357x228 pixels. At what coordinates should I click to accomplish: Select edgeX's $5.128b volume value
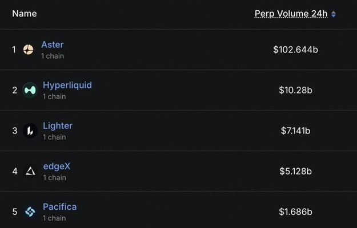coord(295,171)
